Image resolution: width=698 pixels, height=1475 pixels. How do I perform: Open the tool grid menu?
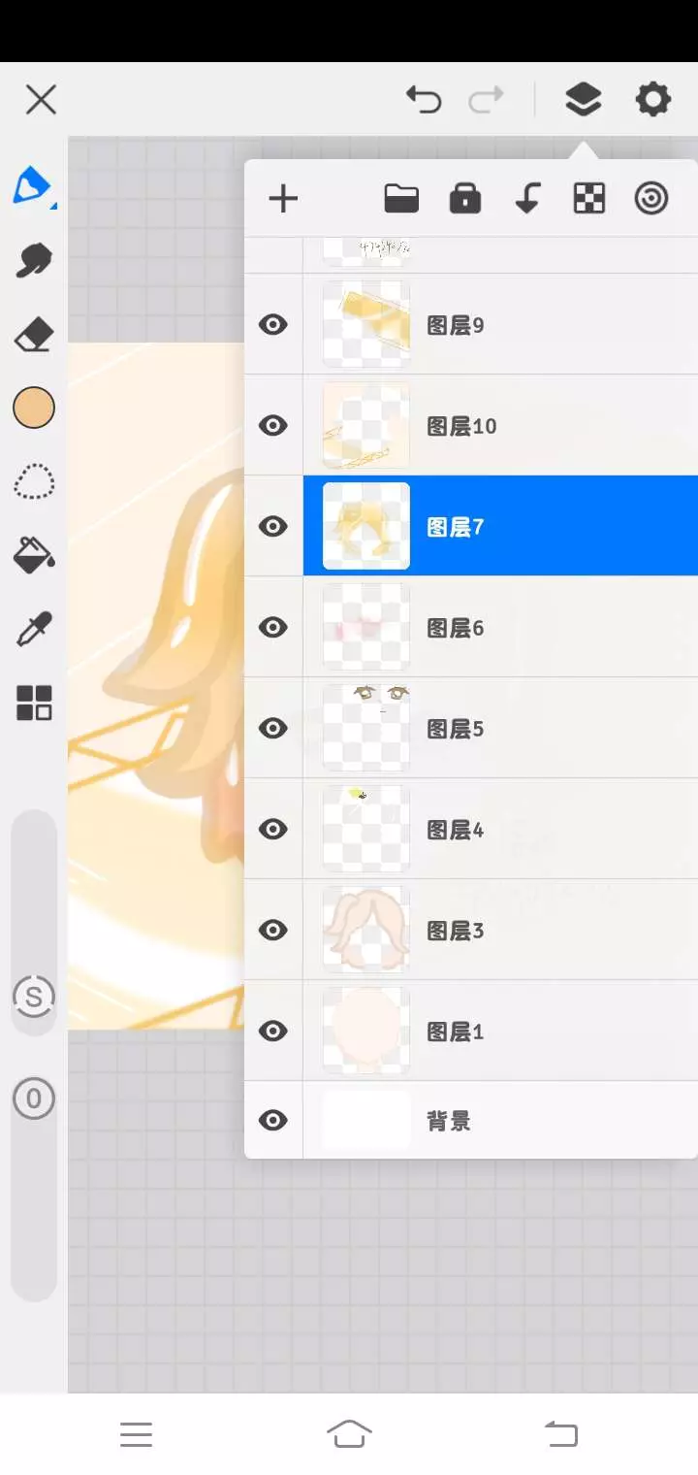[x=34, y=703]
